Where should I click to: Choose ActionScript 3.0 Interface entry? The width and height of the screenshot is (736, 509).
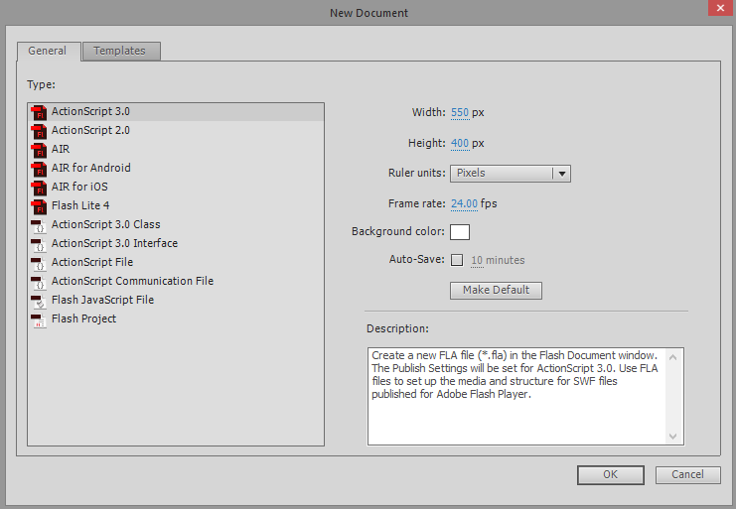176,243
